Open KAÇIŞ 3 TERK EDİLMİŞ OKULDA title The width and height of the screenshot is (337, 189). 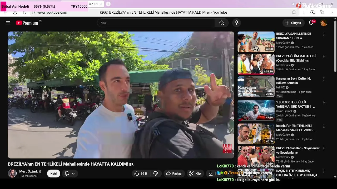tap(298, 173)
